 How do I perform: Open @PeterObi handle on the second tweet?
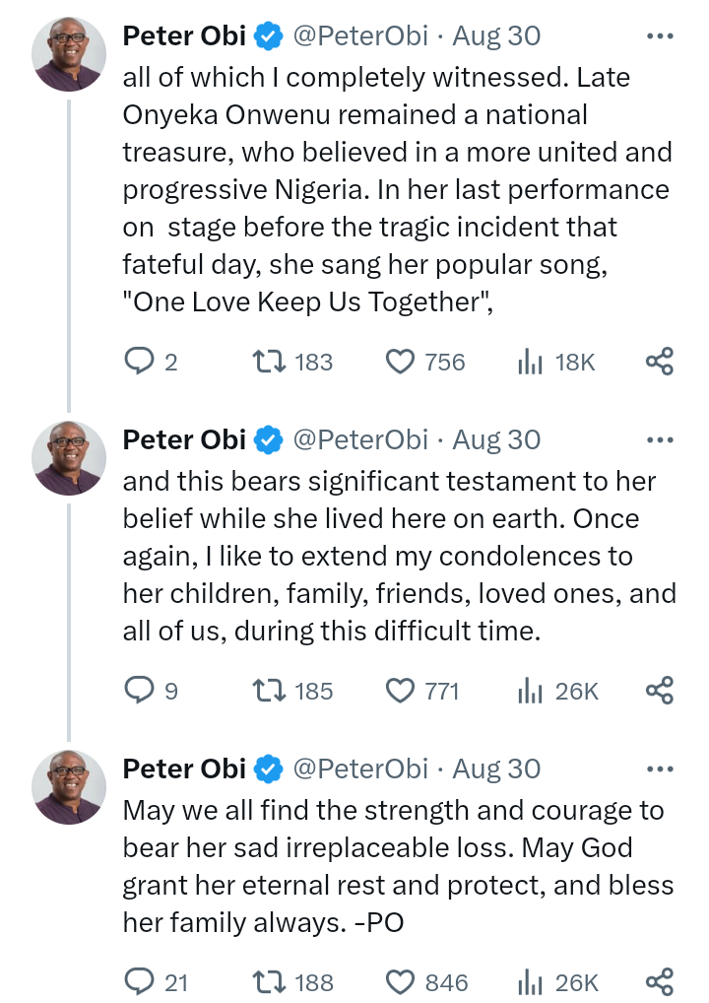[360, 439]
